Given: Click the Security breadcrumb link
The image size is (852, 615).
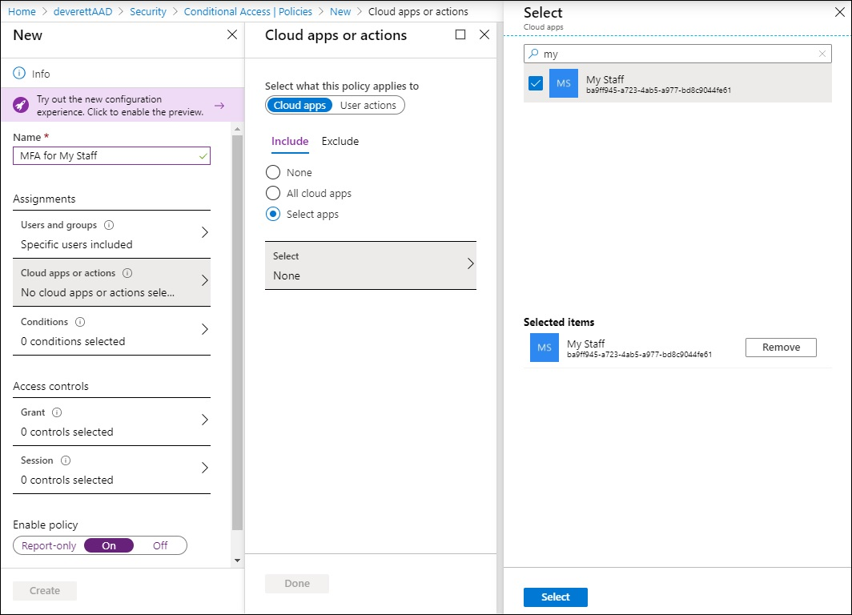Looking at the screenshot, I should [x=147, y=11].
